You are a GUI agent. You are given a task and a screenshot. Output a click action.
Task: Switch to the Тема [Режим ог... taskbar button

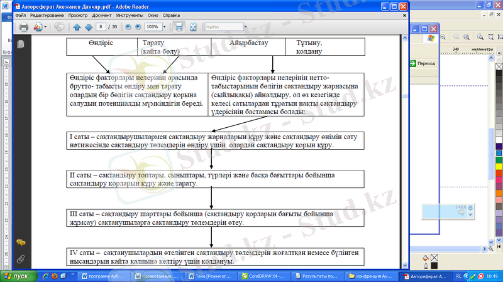(x=211, y=276)
